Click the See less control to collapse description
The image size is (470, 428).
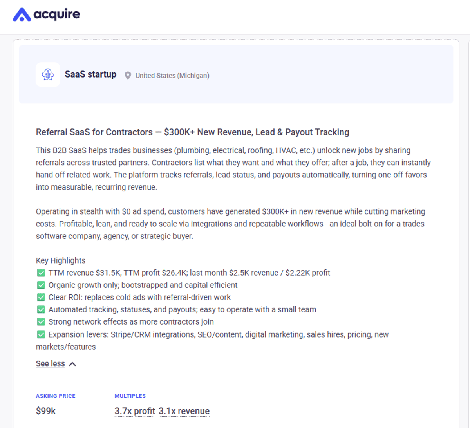click(50, 363)
